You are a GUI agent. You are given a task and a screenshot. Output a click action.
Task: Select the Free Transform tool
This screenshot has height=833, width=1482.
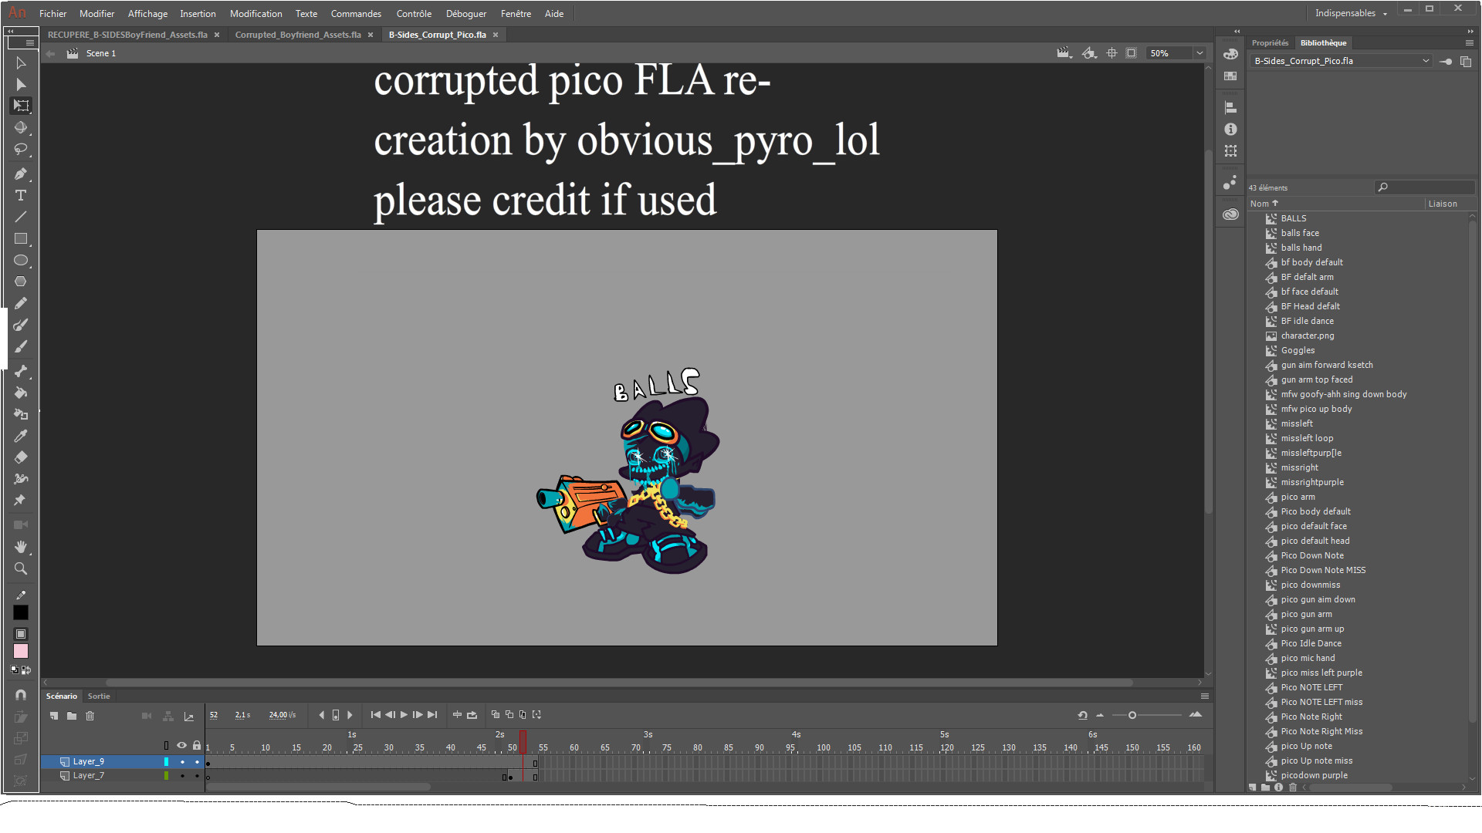pyautogui.click(x=21, y=106)
